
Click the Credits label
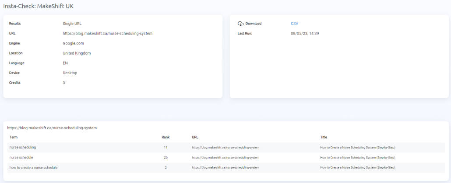click(15, 83)
